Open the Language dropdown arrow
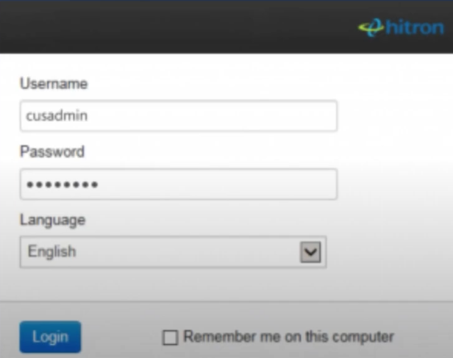The height and width of the screenshot is (358, 453). click(x=310, y=252)
